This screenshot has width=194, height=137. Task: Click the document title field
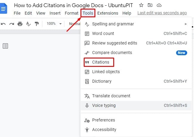tap(73, 5)
